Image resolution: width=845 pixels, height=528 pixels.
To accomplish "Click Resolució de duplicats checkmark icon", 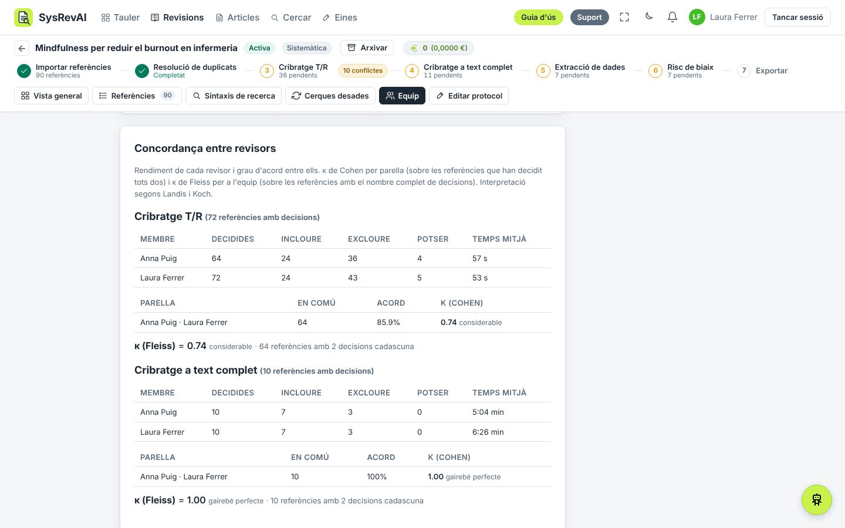I will click(142, 71).
